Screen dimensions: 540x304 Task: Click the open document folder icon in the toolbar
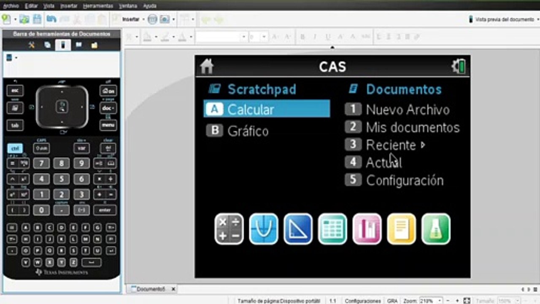(24, 19)
